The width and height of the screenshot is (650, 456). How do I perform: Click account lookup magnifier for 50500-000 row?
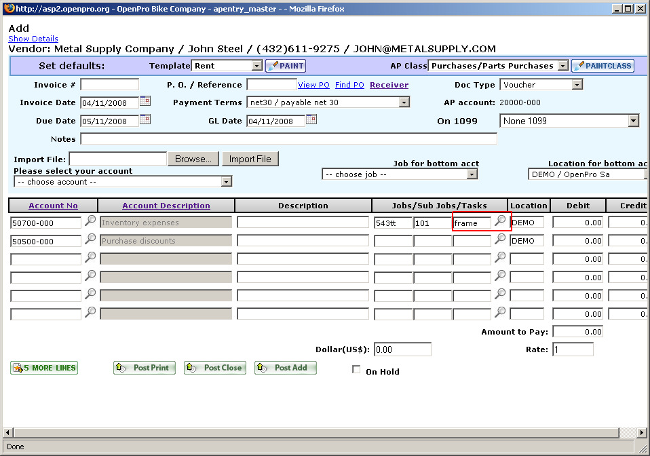(x=90, y=240)
